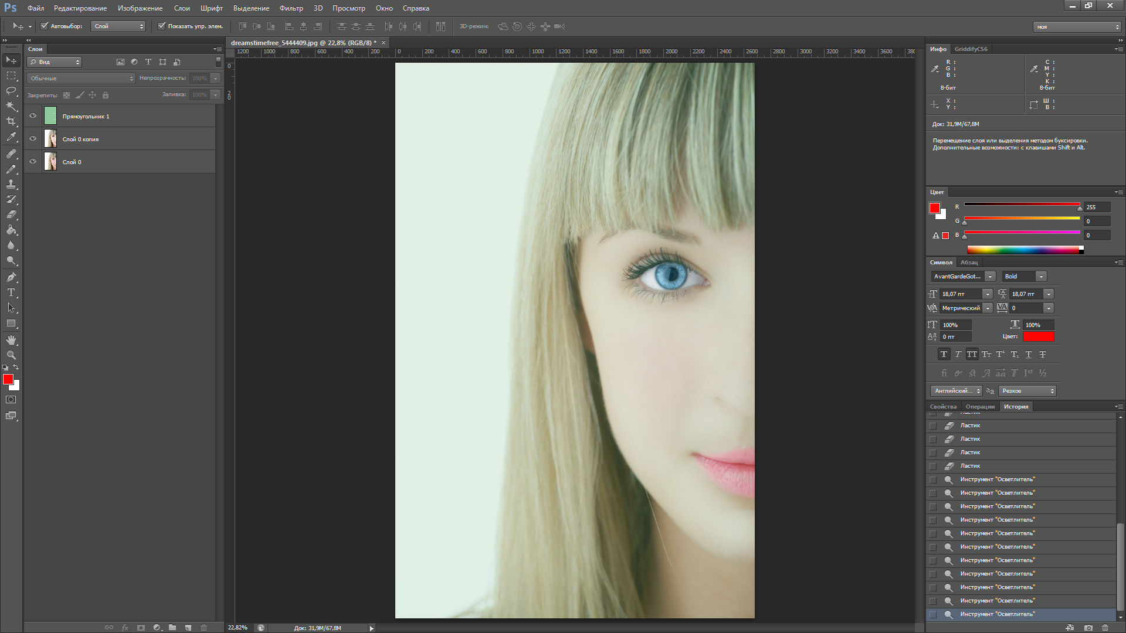Click the R channel color slider

pos(1022,205)
